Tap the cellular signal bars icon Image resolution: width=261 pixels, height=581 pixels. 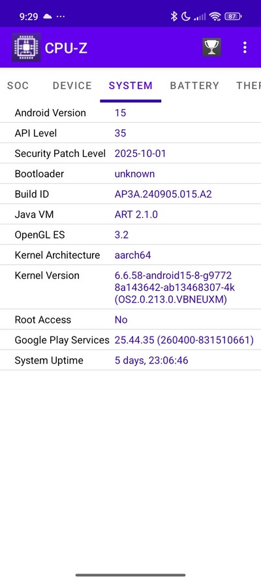point(200,17)
